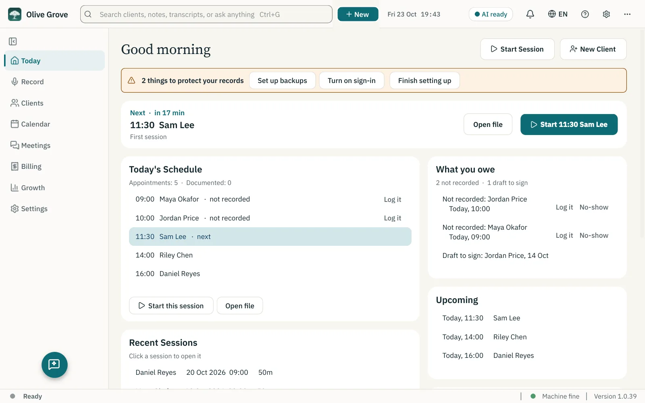Open Calendar from the sidebar
This screenshot has height=403, width=645.
pos(54,124)
